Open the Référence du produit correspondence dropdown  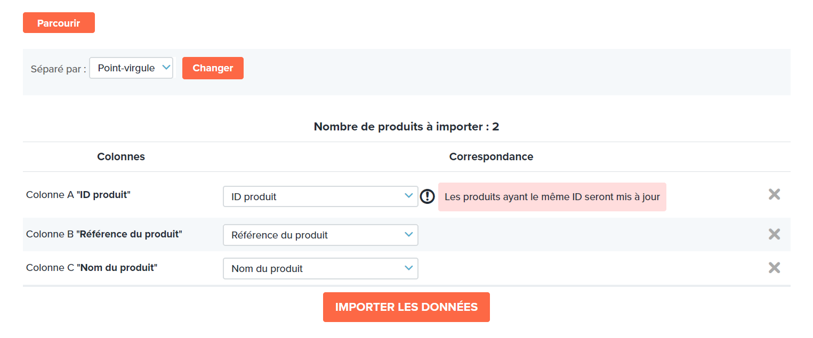(320, 235)
